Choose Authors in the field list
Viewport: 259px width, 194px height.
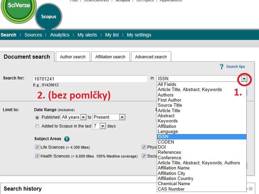[x=201, y=95]
